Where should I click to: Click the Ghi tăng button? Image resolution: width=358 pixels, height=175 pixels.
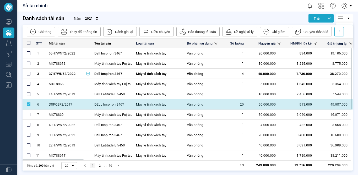pyautogui.click(x=41, y=32)
